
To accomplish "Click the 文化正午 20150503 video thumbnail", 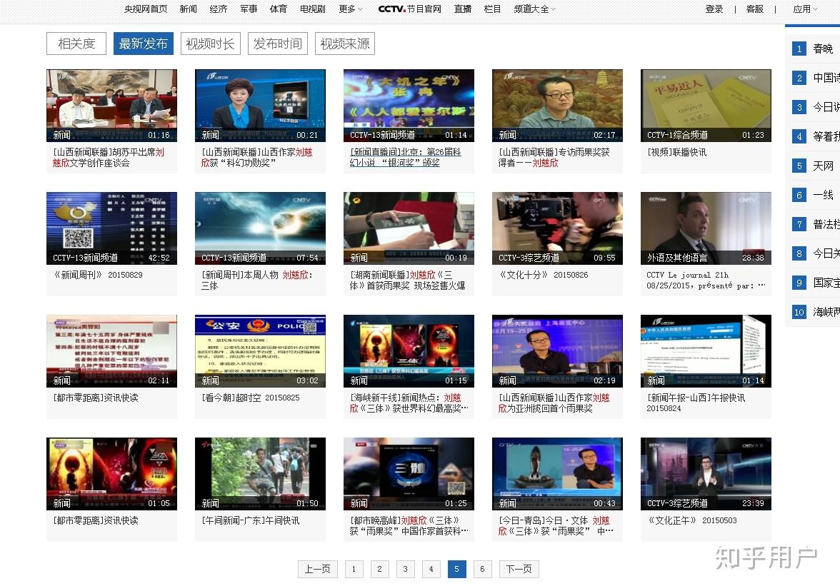I will (x=706, y=474).
